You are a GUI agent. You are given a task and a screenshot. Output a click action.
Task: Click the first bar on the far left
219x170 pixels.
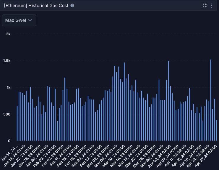pos(17,123)
